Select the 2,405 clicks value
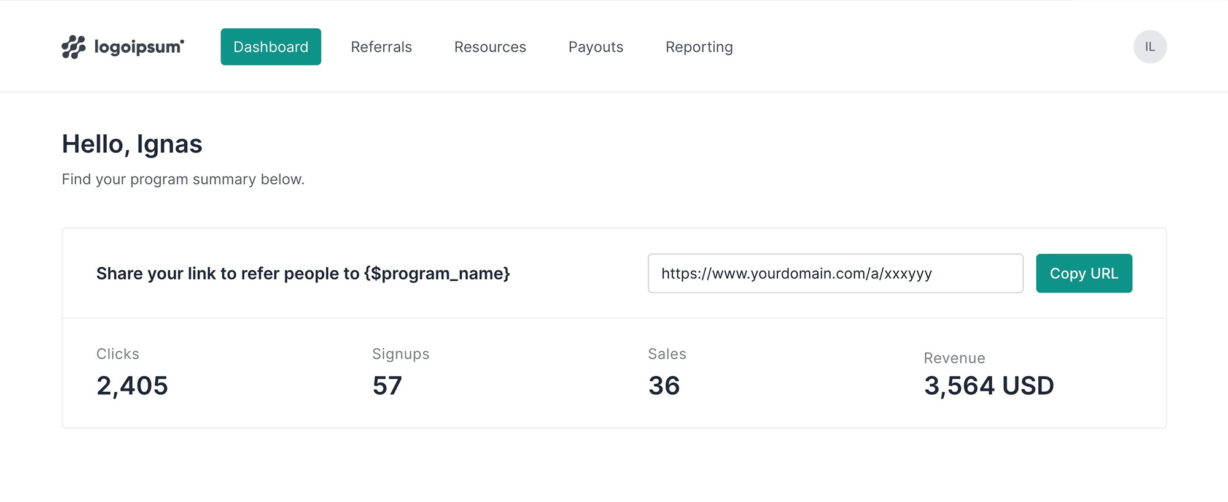 (x=132, y=386)
